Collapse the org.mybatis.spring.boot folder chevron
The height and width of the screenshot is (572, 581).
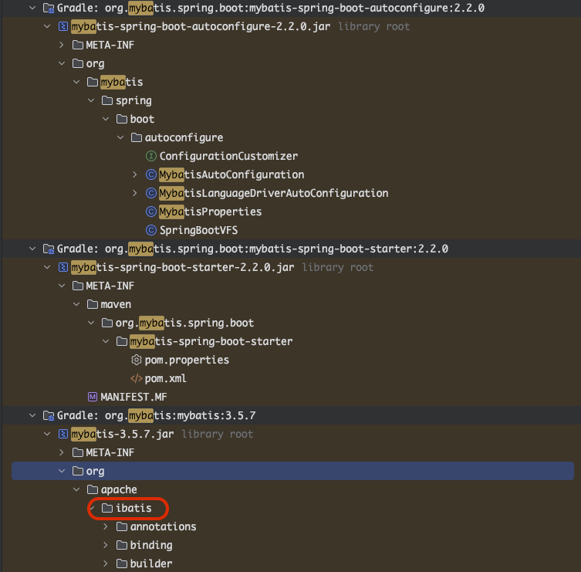91,323
